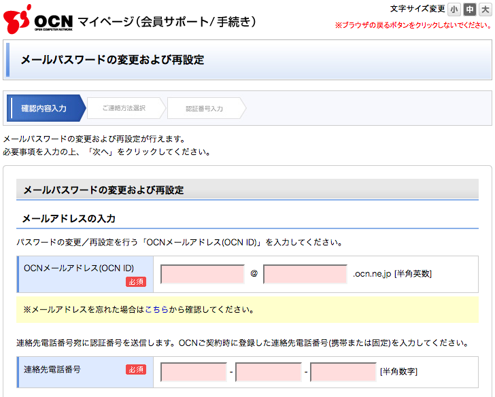495x397 pixels.
Task: Focus the first phone number field
Action: [x=194, y=372]
